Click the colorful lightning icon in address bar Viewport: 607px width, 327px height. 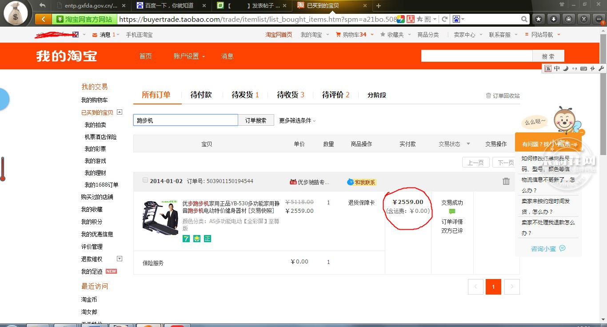pos(401,19)
